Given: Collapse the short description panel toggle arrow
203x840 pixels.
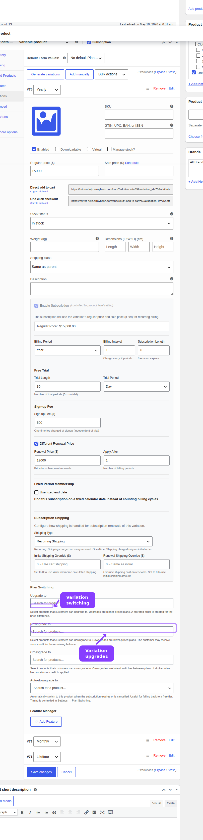Looking at the screenshot, I should click(x=177, y=790).
